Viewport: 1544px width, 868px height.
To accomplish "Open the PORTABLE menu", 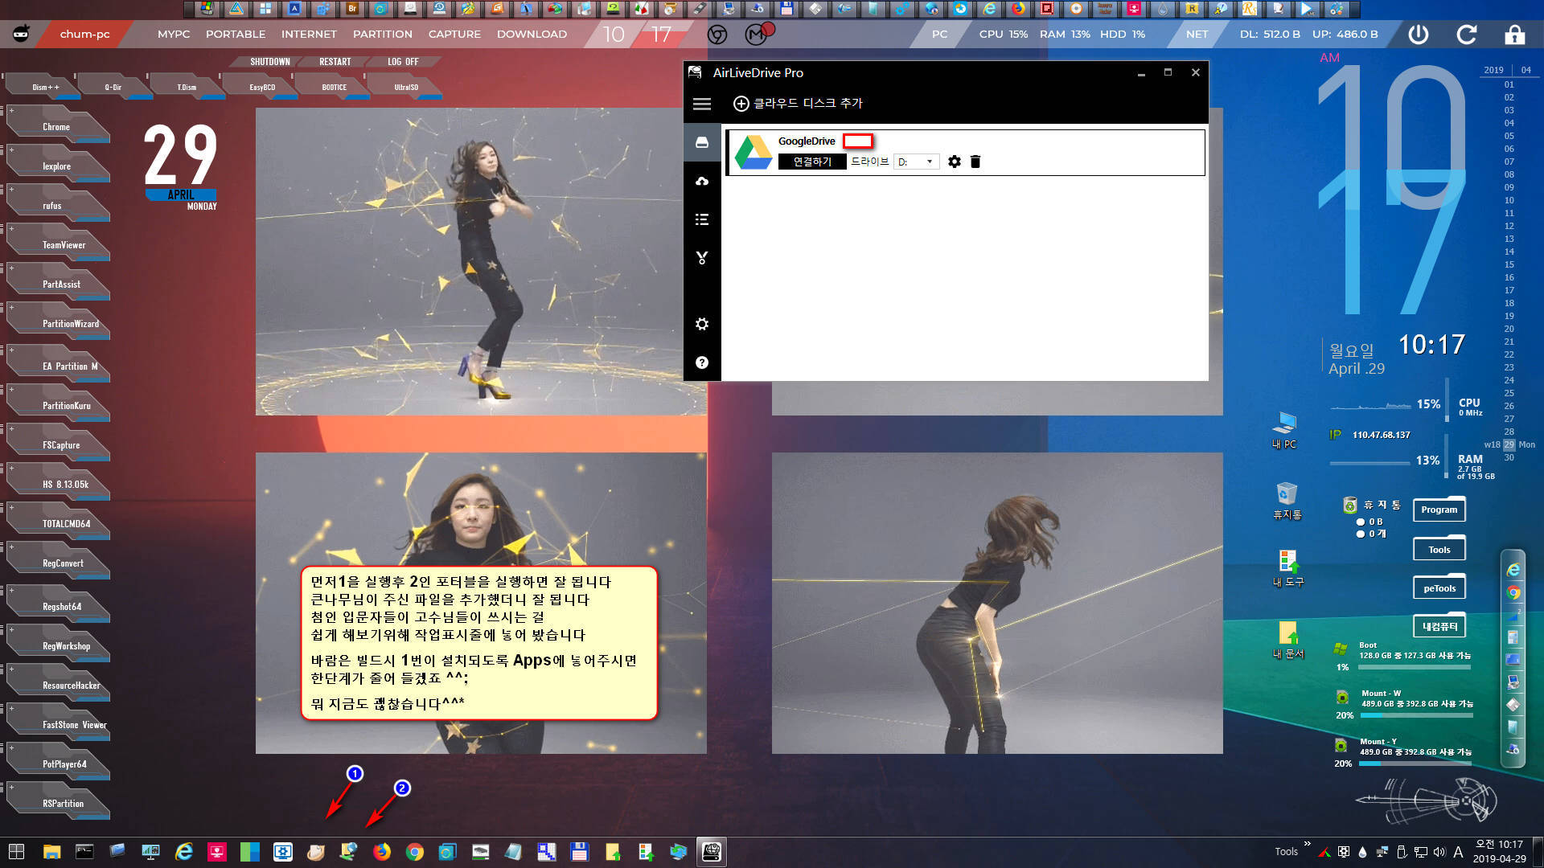I will (x=236, y=34).
